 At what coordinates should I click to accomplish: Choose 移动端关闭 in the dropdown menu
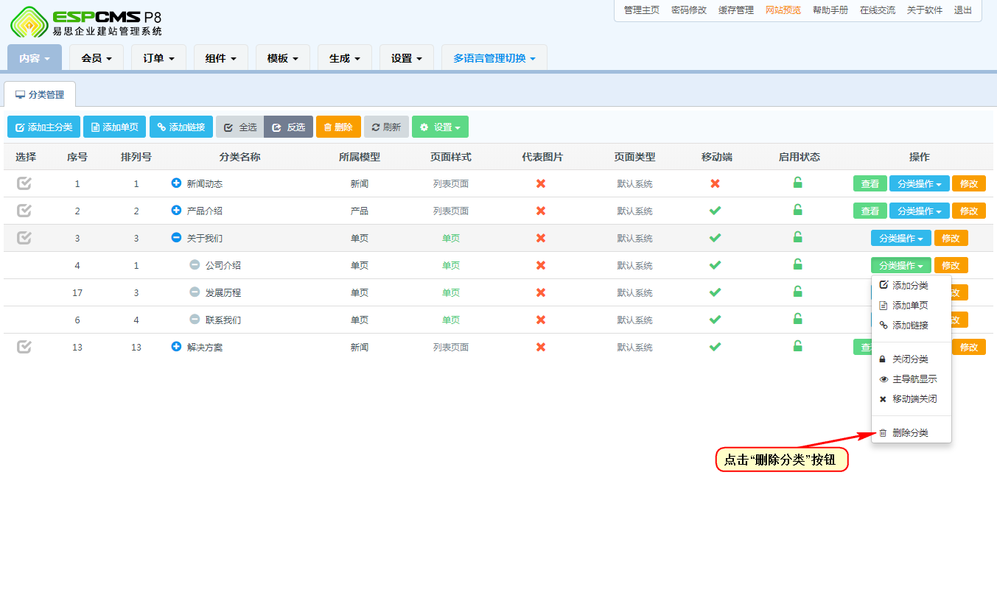[x=911, y=399]
